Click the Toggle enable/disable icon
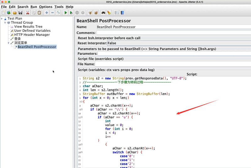 (x=58, y=13)
